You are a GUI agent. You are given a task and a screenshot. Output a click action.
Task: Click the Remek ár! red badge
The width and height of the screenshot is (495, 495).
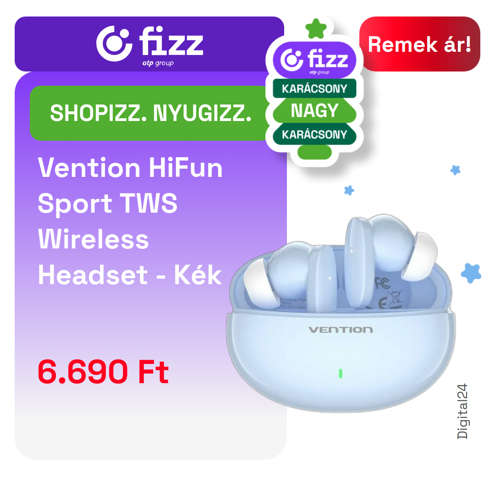point(419,44)
